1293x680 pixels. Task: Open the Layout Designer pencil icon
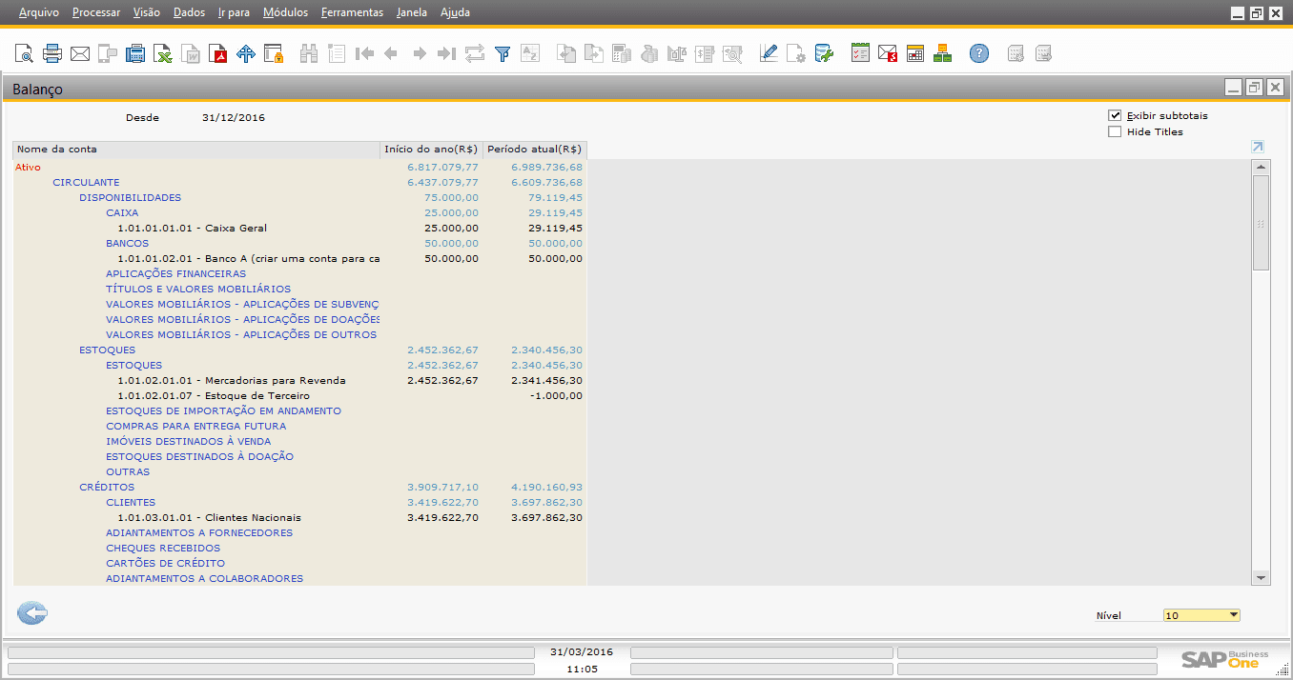click(x=769, y=53)
